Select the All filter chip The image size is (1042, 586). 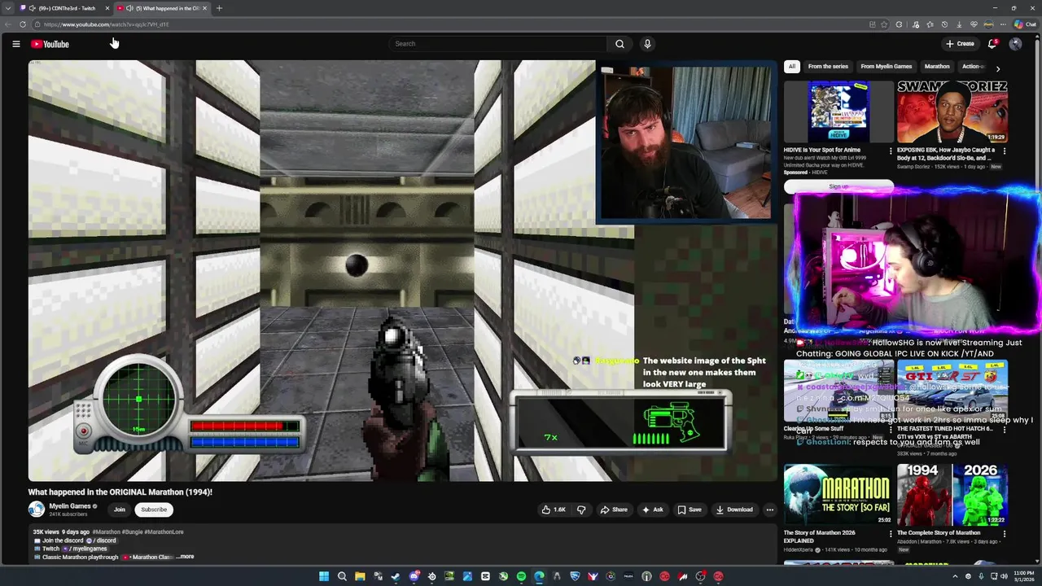[792, 67]
